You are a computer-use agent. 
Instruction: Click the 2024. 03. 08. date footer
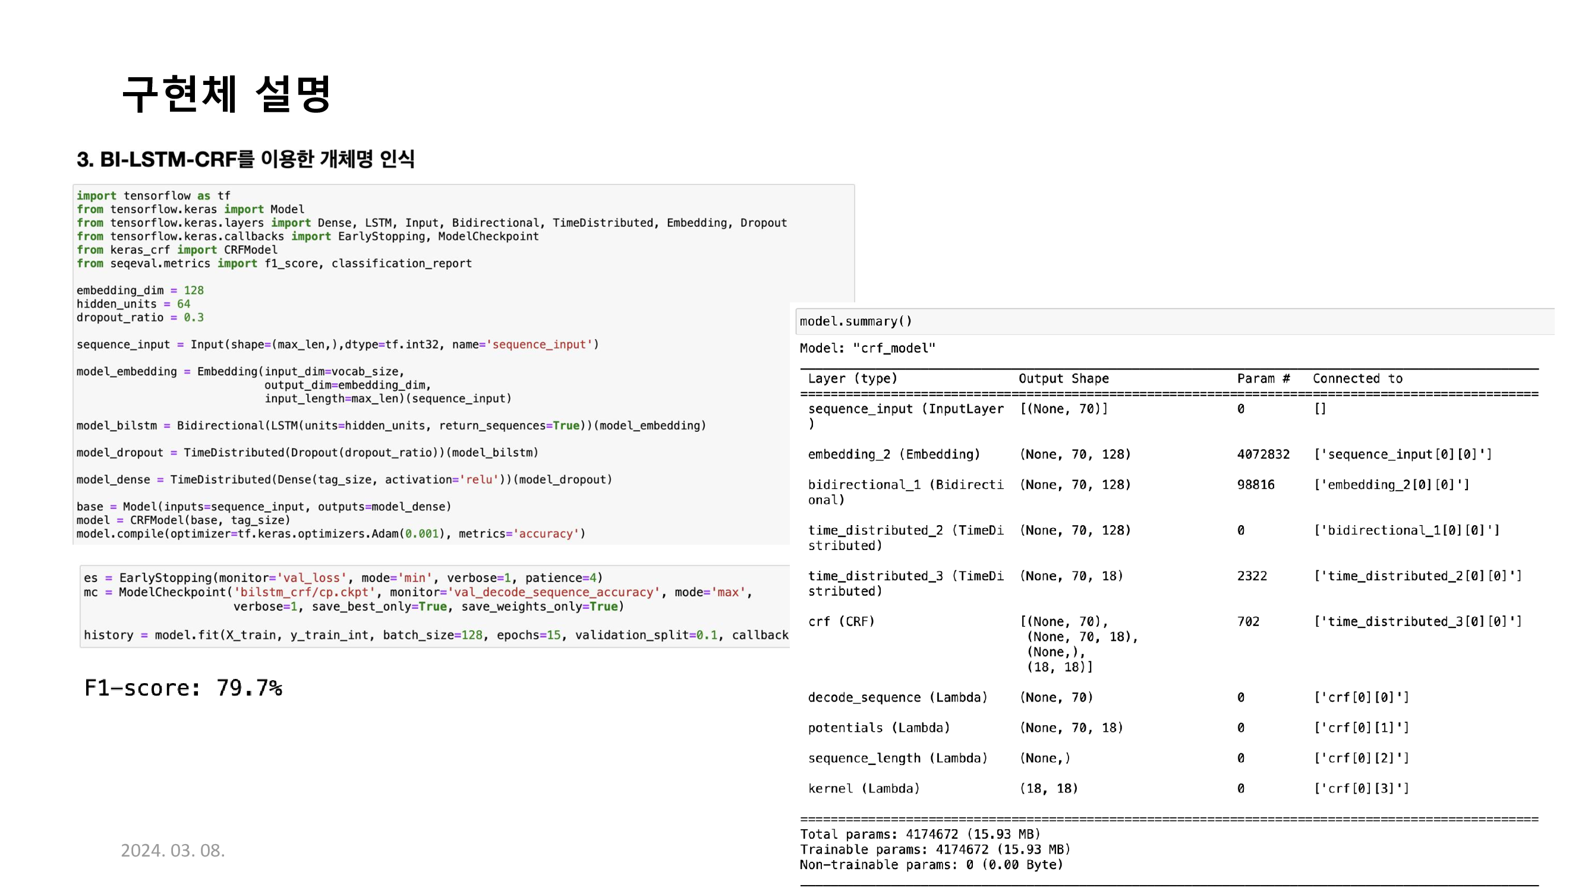tap(172, 850)
